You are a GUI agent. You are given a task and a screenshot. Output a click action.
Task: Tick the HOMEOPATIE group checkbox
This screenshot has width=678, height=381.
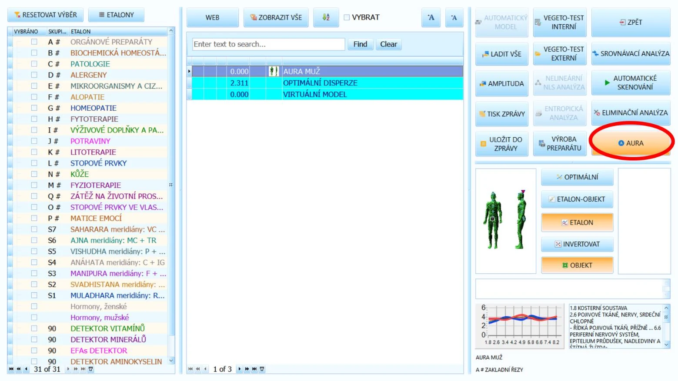[x=34, y=108]
